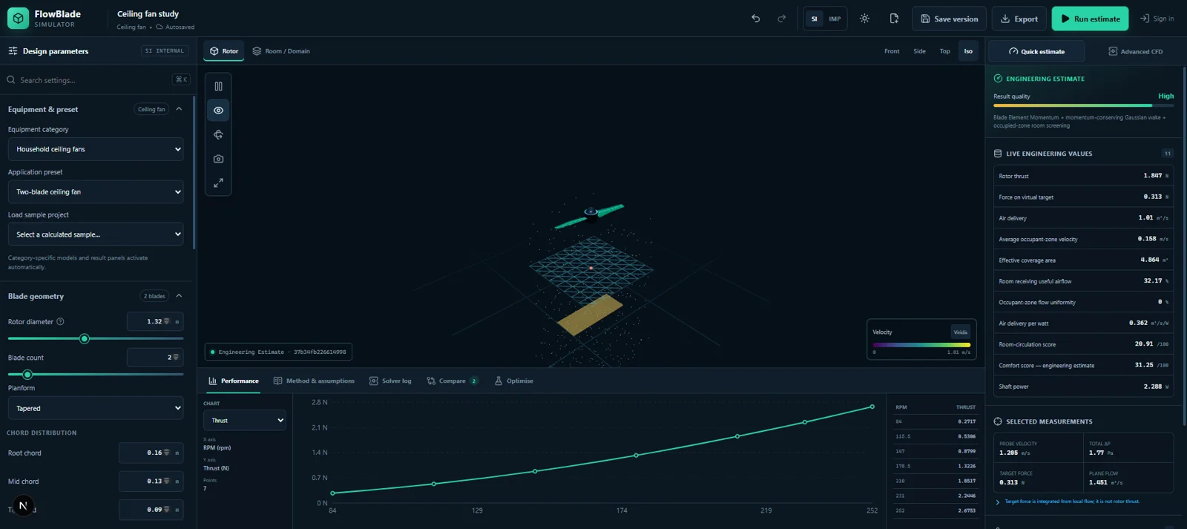
Task: Adjust the Rotor diameter slider handle
Action: pos(85,338)
